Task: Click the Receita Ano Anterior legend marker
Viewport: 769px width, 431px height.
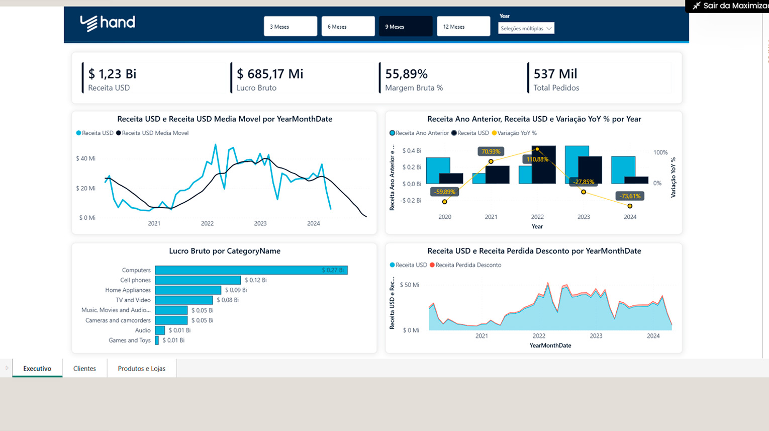Action: coord(392,133)
